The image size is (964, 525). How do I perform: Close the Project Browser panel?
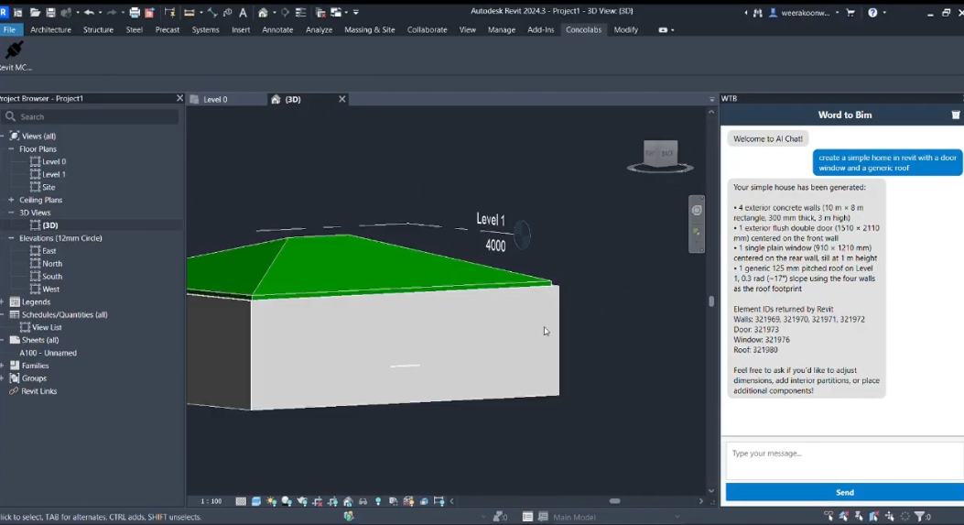coord(179,98)
